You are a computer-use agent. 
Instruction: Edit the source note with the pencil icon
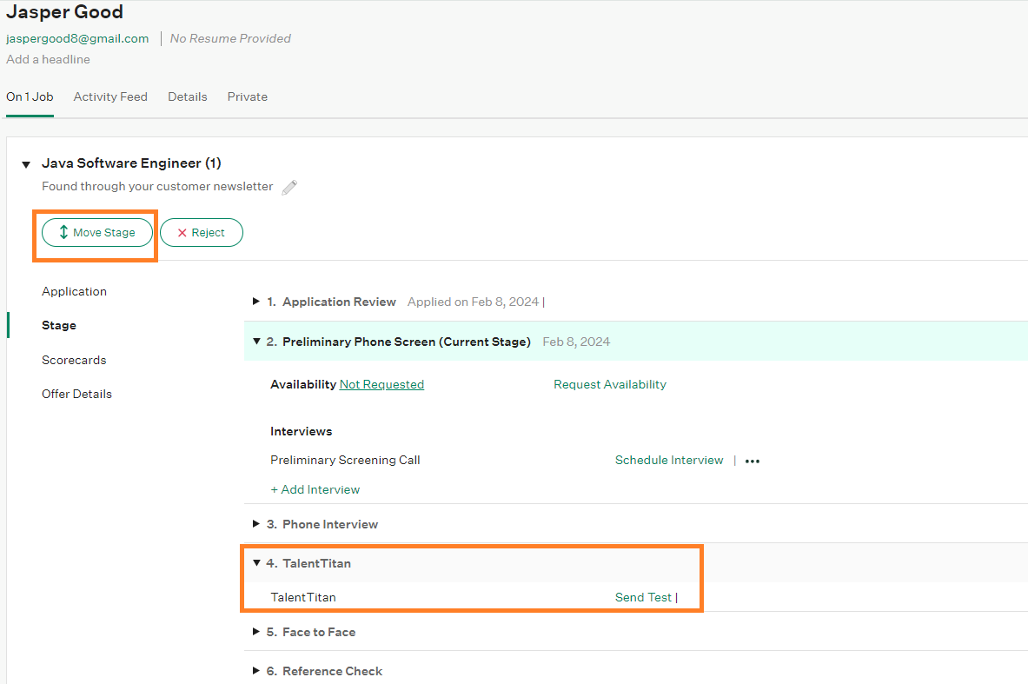click(x=289, y=188)
